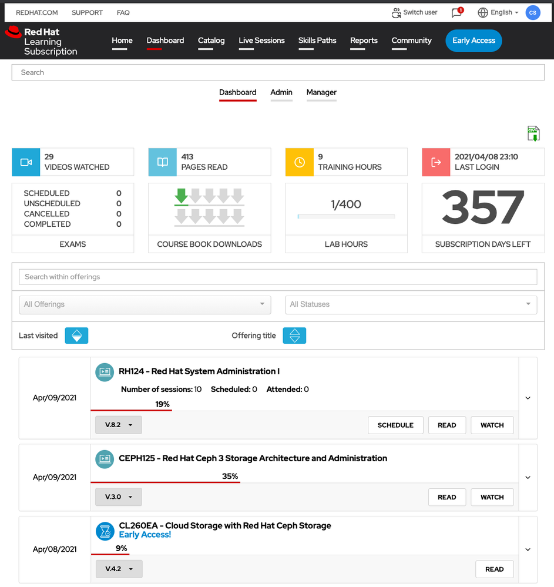The height and width of the screenshot is (587, 554).
Task: Click the Early Access button
Action: (474, 41)
